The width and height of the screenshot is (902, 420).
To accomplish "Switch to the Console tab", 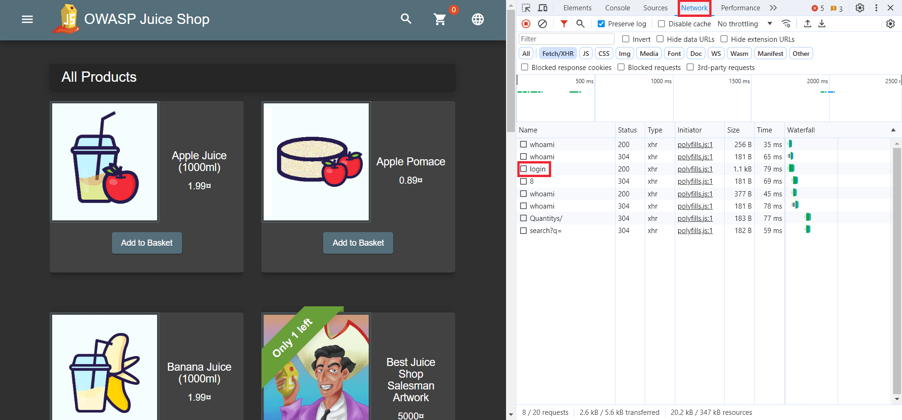I will coord(617,8).
